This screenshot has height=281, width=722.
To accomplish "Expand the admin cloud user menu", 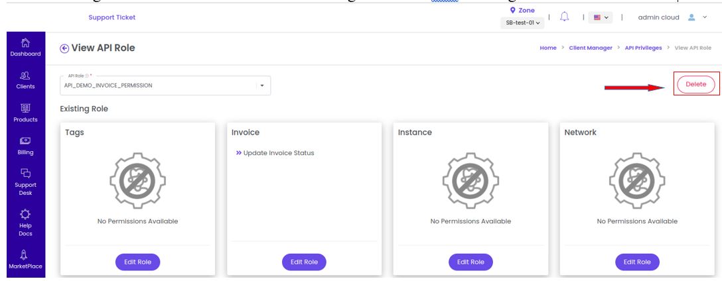I will pyautogui.click(x=704, y=17).
